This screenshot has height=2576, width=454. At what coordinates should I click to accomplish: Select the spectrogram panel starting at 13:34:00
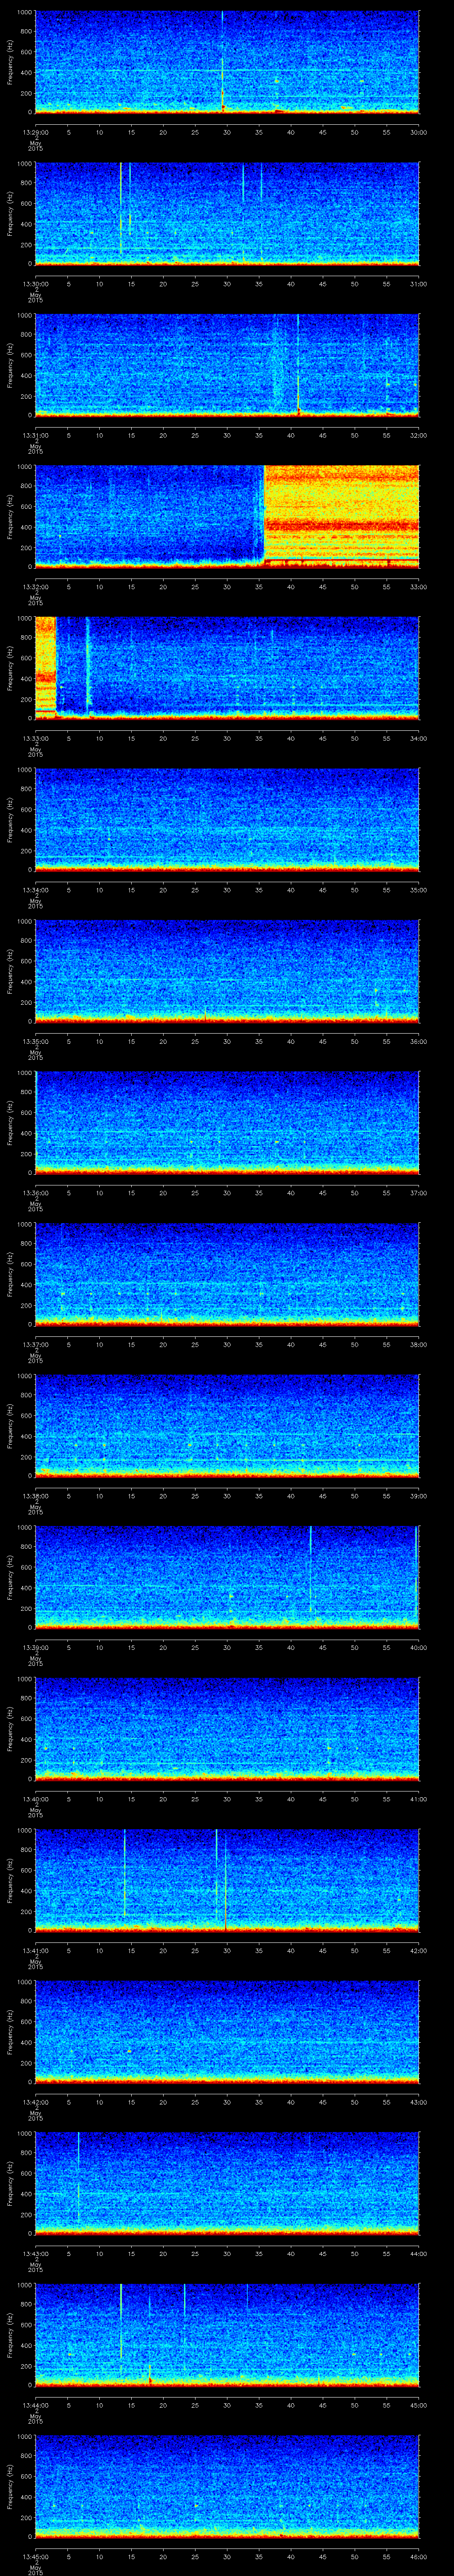click(x=227, y=819)
